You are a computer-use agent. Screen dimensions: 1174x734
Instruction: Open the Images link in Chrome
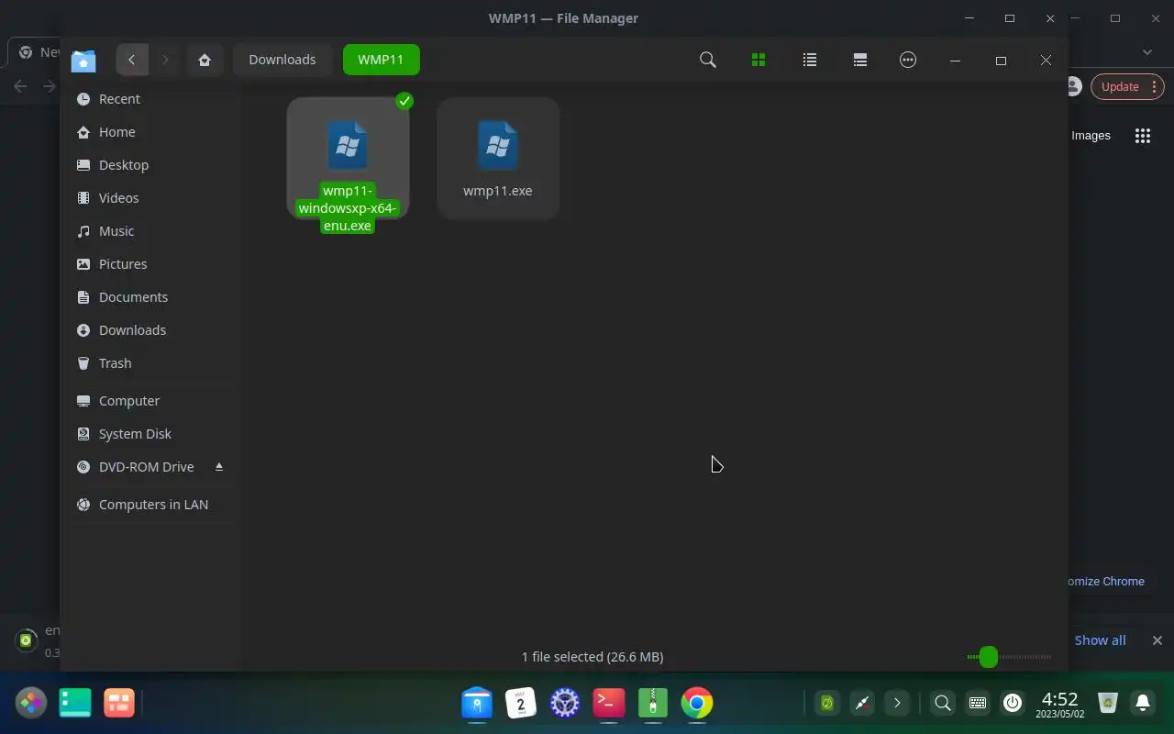[1091, 136]
